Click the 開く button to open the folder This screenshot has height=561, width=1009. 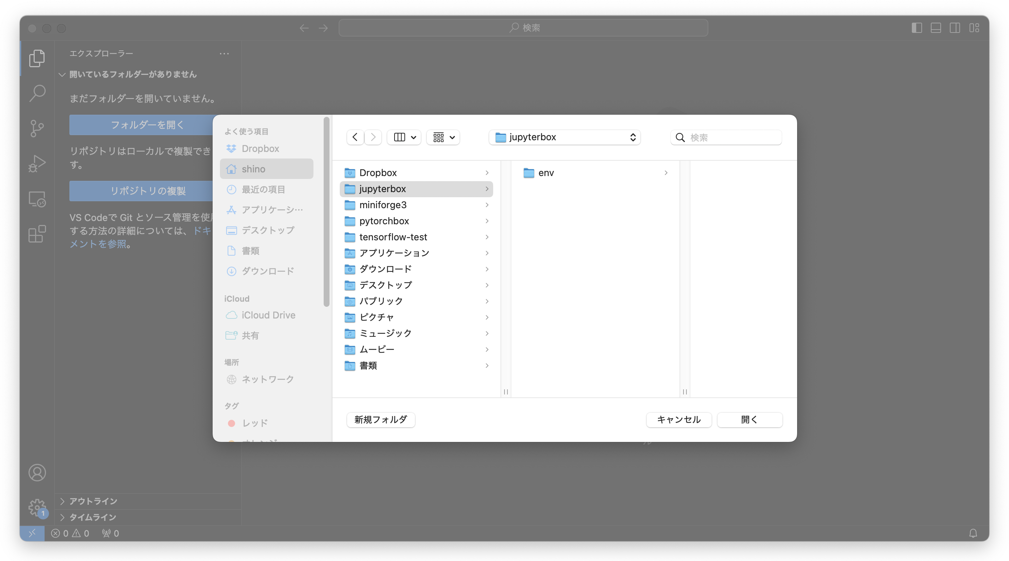pyautogui.click(x=749, y=420)
